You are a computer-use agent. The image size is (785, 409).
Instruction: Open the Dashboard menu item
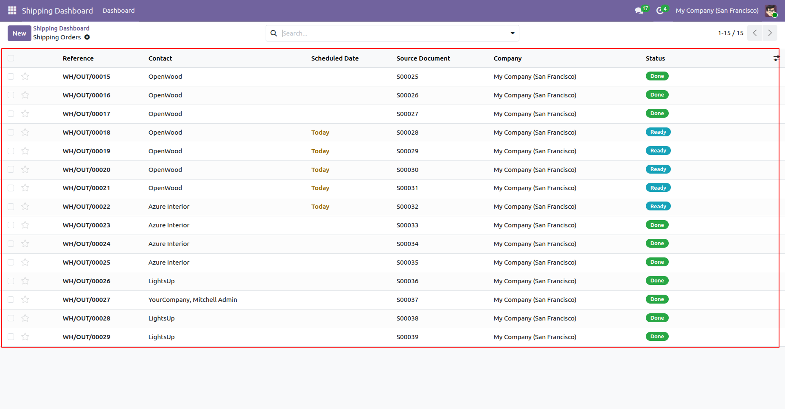pos(118,11)
